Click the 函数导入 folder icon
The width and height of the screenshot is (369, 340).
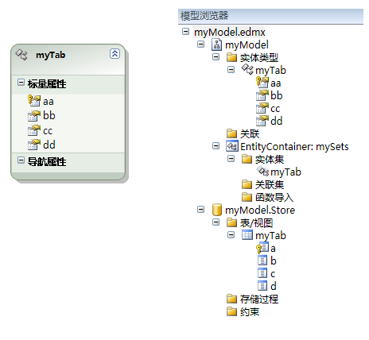(247, 197)
